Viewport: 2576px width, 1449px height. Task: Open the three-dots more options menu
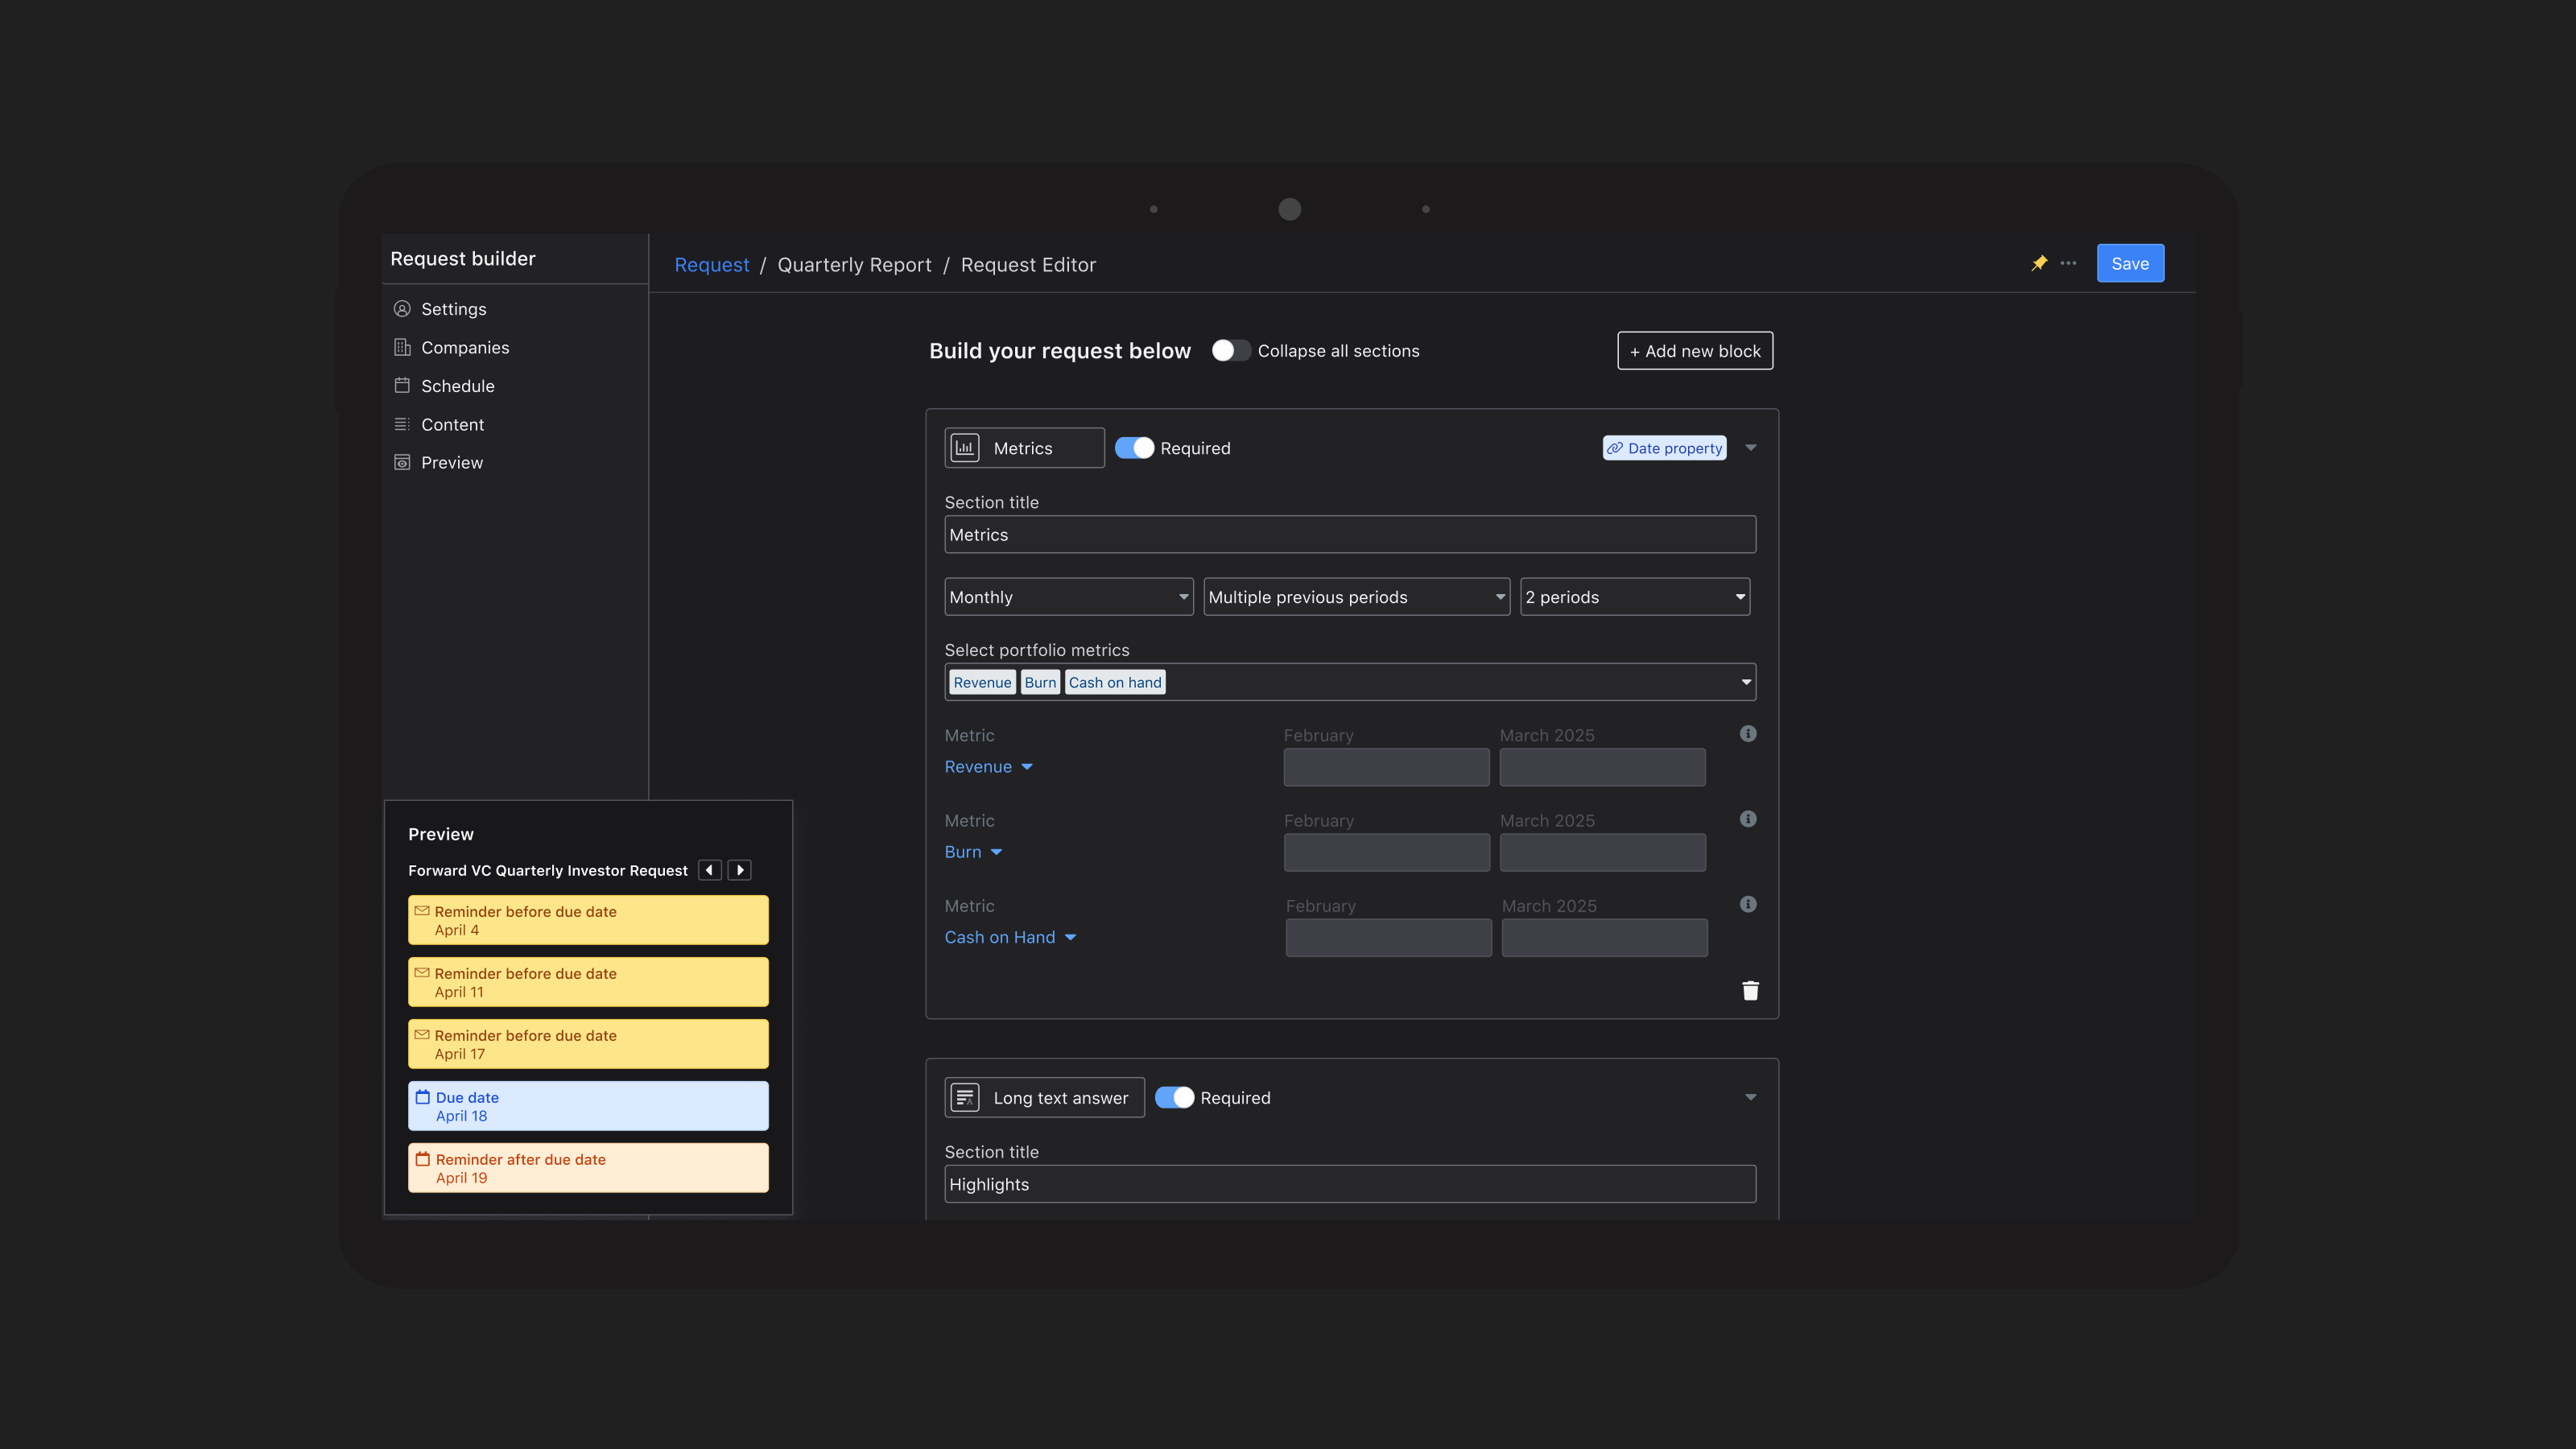2068,263
